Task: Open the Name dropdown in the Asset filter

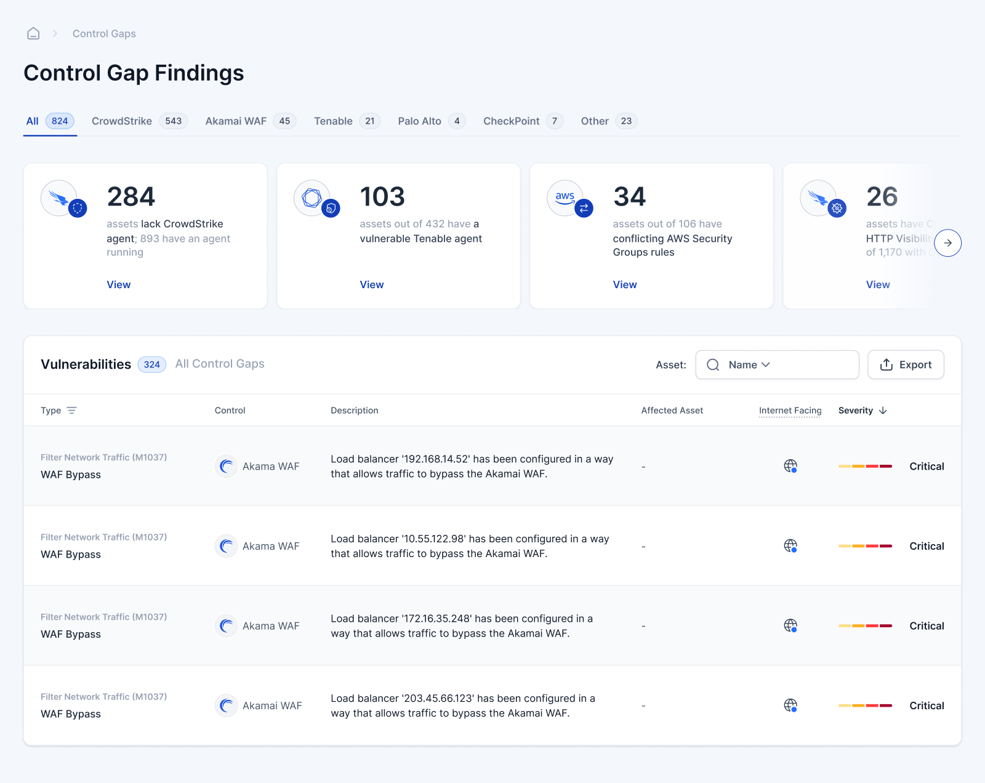Action: click(x=749, y=365)
